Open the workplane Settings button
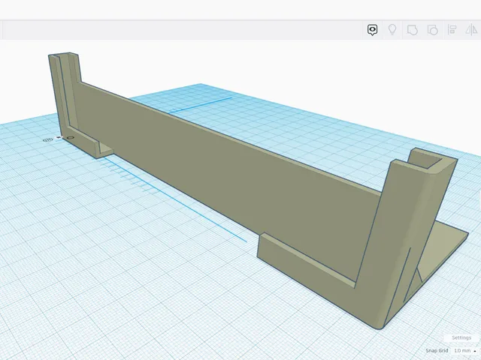Image resolution: width=481 pixels, height=360 pixels. [461, 337]
